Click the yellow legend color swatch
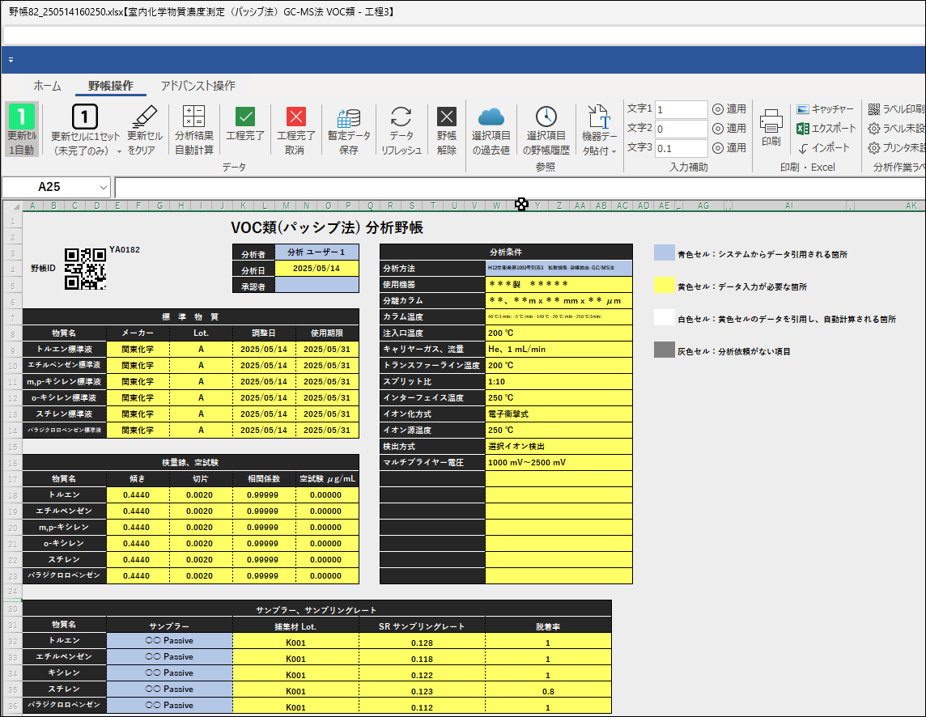Viewport: 926px width, 717px height. point(664,286)
